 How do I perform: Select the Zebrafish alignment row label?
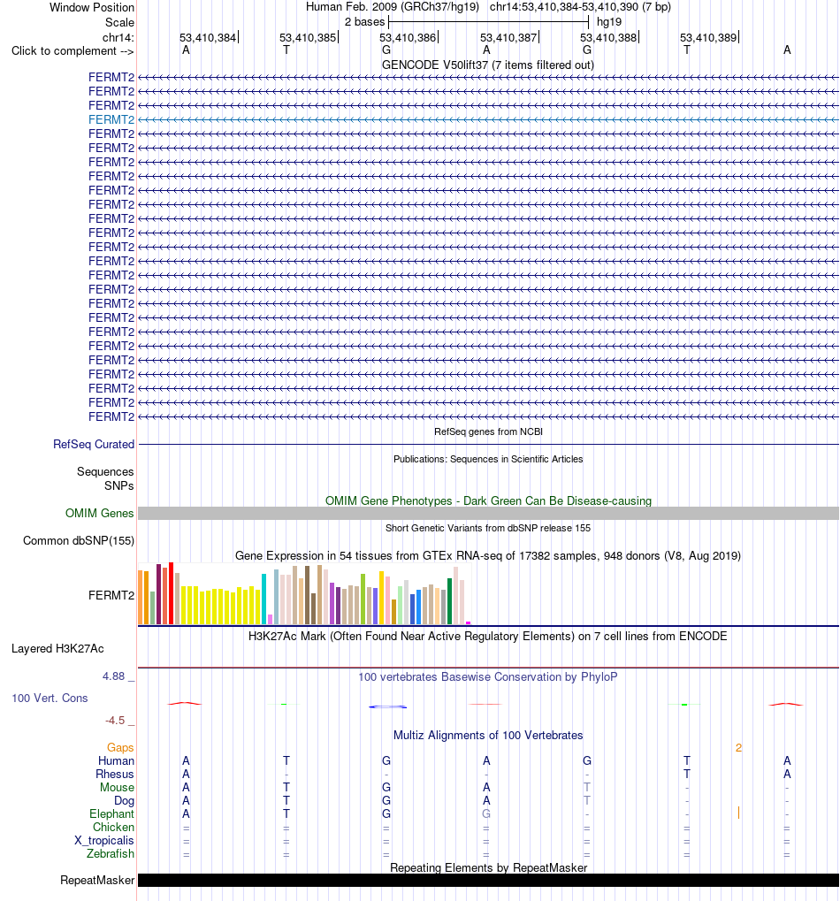coord(111,854)
